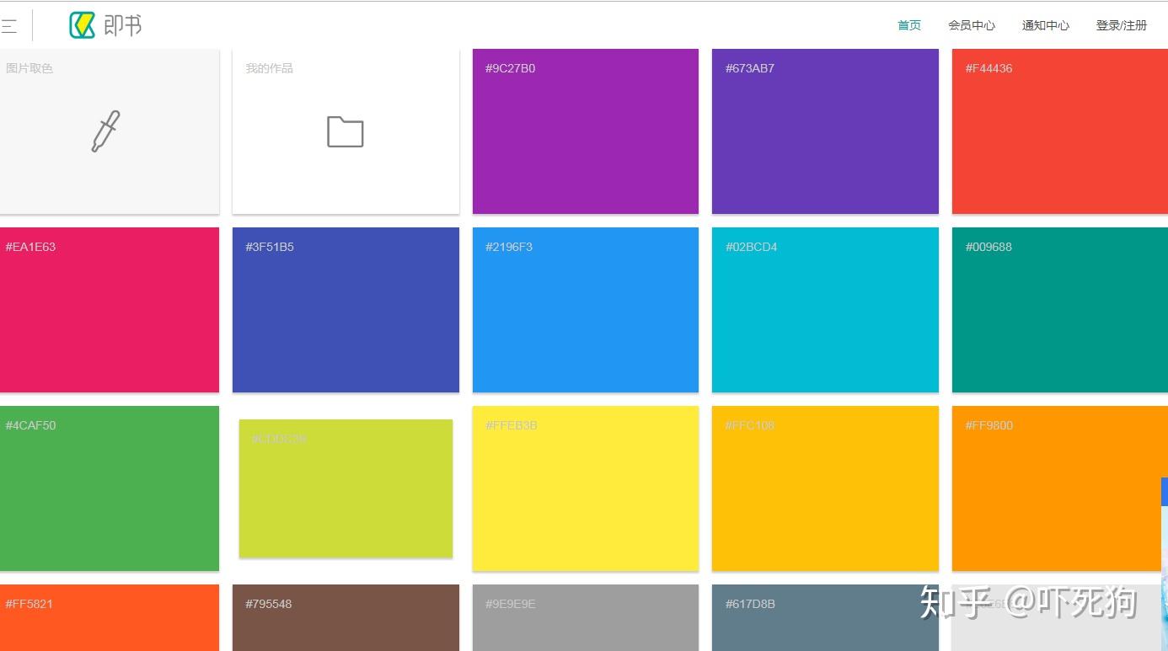Select the indigo #3F51B5 swatch

coord(346,310)
